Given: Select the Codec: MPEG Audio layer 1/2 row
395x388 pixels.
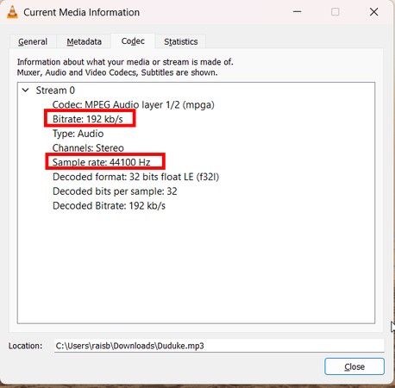Looking at the screenshot, I should pos(134,104).
